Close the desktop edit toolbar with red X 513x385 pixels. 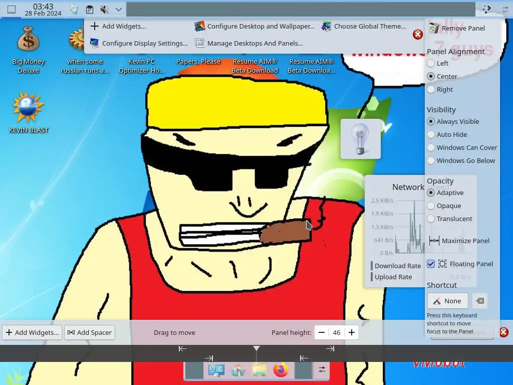click(417, 35)
